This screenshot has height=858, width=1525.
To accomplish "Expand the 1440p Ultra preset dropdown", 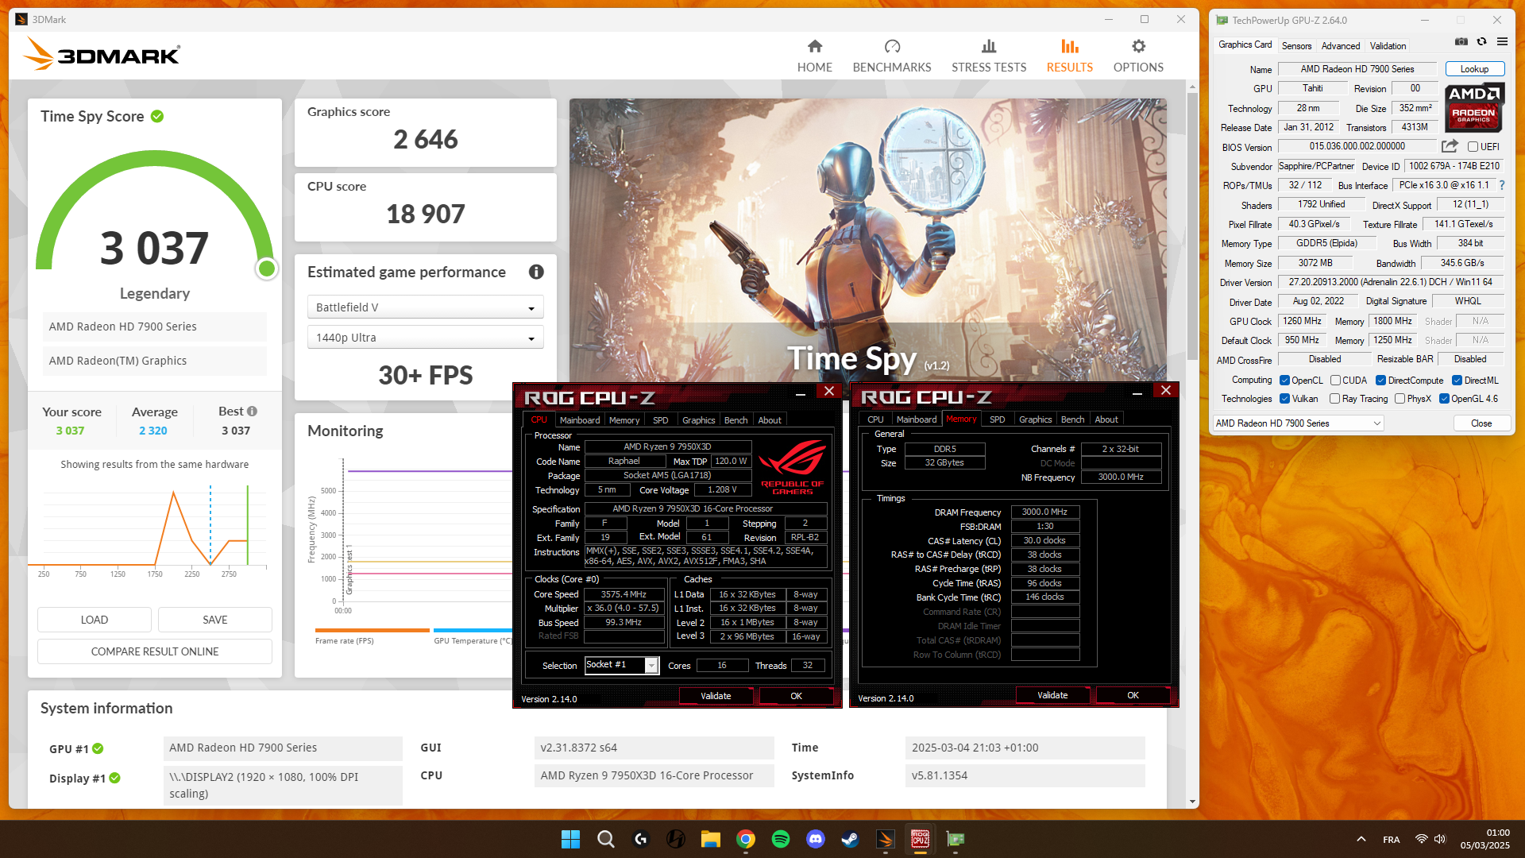I will (x=425, y=338).
